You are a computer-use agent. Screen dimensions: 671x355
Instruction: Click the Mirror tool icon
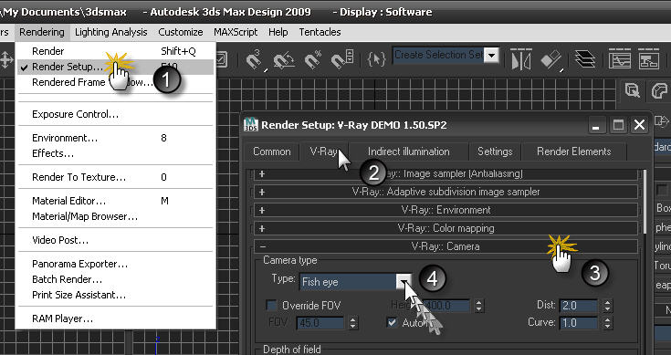click(x=521, y=59)
